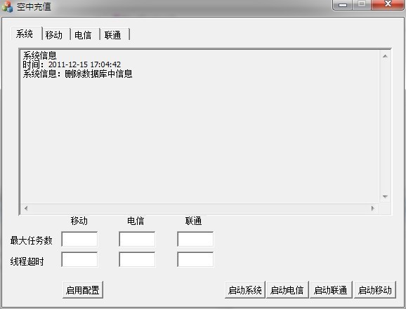The image size is (406, 309).
Task: Start telecom with 启动电信 button
Action: point(287,290)
